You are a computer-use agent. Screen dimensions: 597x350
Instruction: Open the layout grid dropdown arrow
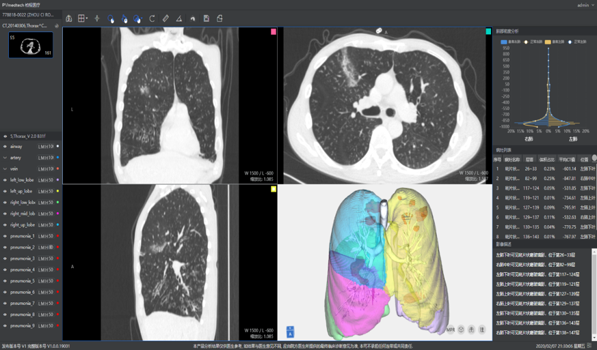(x=87, y=18)
